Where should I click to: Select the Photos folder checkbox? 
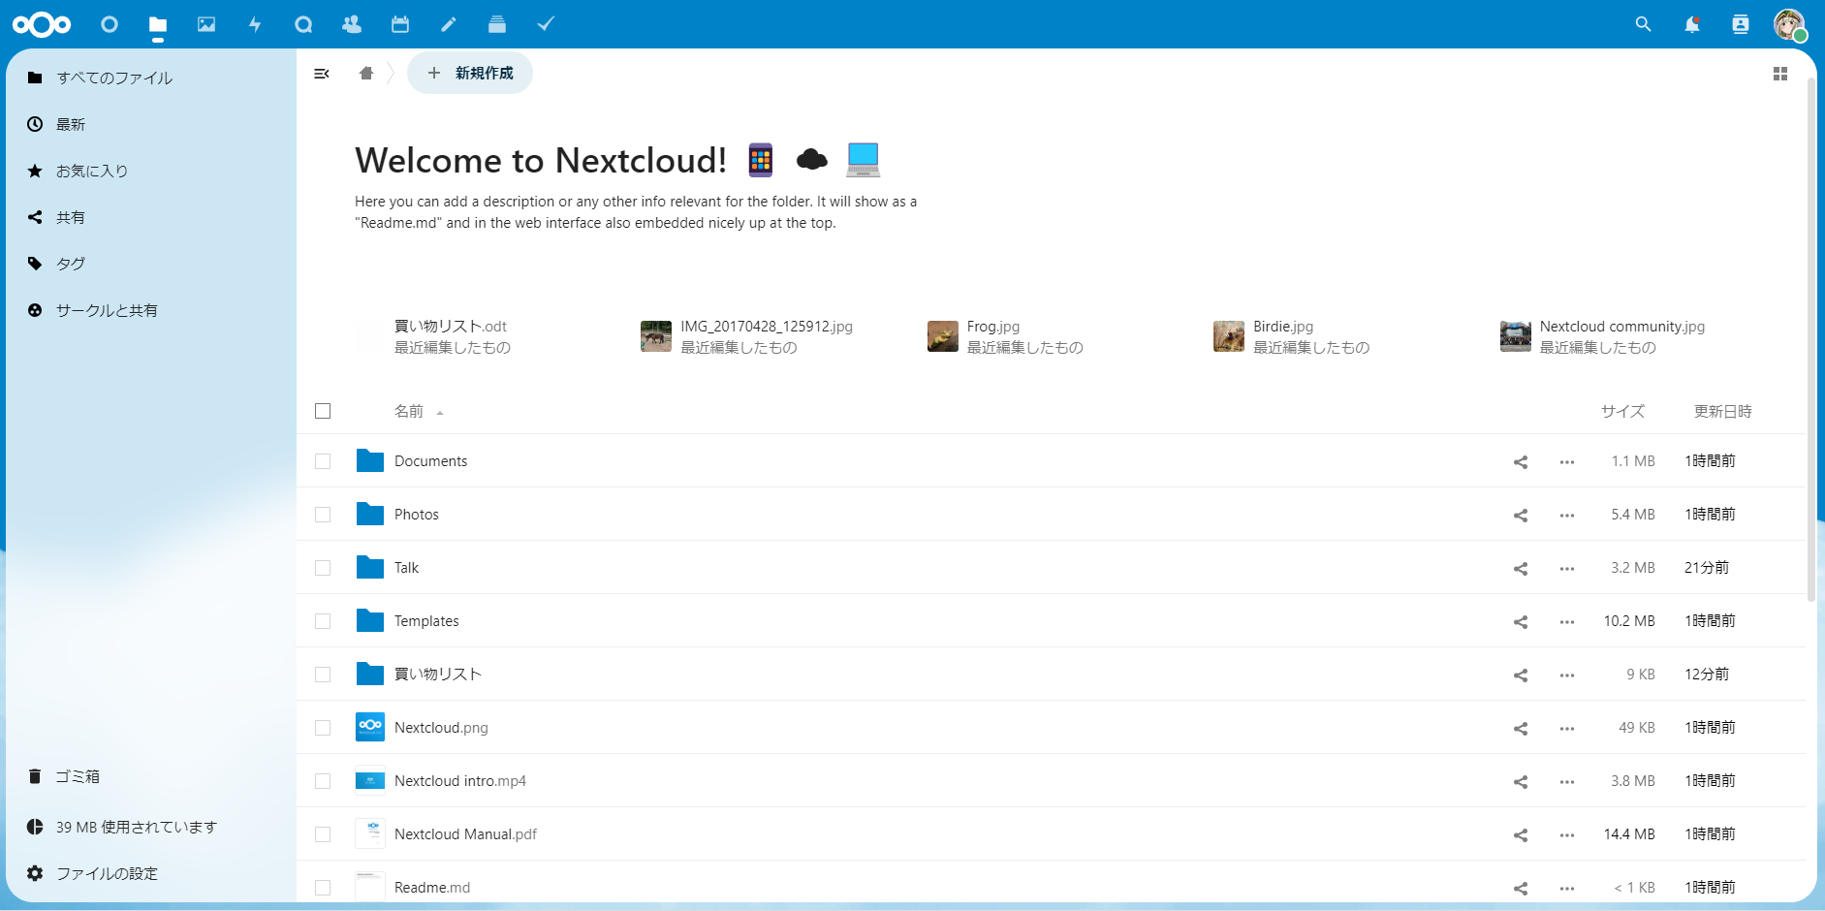[323, 515]
